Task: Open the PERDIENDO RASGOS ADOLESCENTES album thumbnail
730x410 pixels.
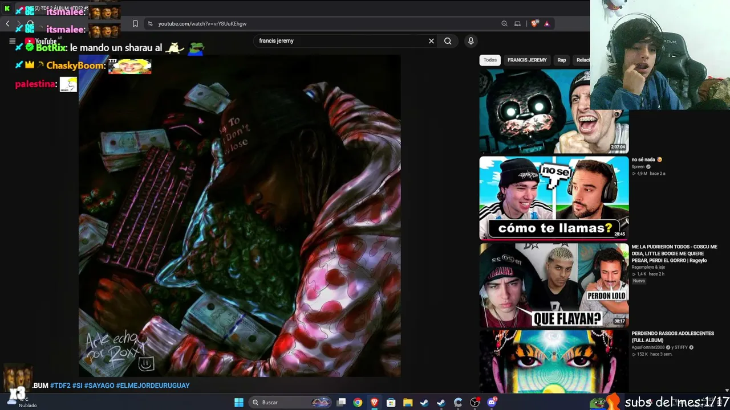Action: [x=554, y=362]
